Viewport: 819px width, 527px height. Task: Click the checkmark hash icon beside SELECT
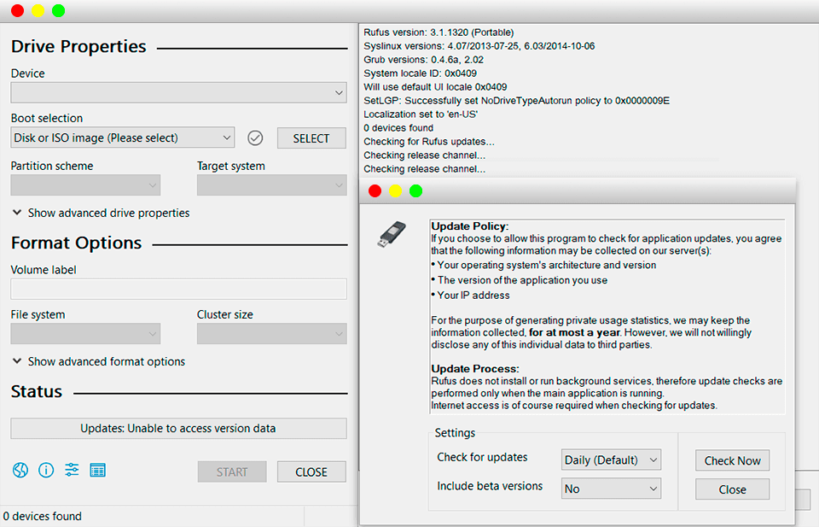254,138
